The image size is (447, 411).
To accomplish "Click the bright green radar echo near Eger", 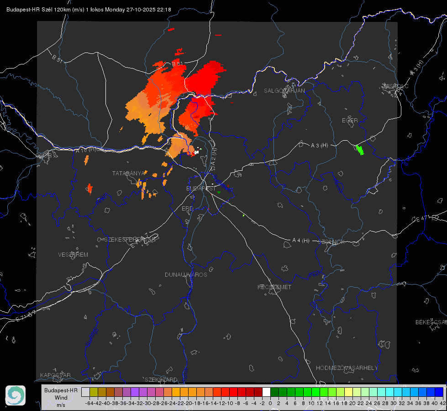I will [x=360, y=150].
